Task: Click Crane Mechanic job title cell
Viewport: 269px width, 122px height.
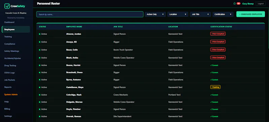Action: (x=121, y=95)
